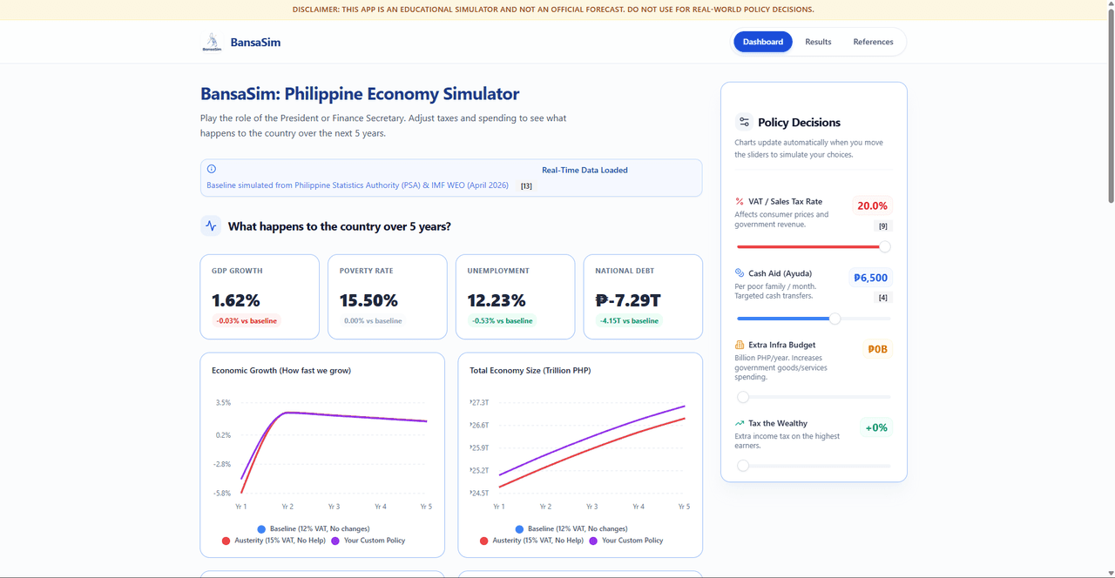Click the percent icon beside VAT / Sales Tax
This screenshot has height=578, width=1115.
tap(740, 201)
